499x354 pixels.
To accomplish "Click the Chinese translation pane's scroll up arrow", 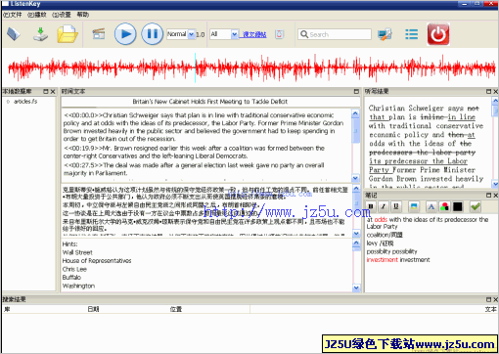I will tap(356, 189).
